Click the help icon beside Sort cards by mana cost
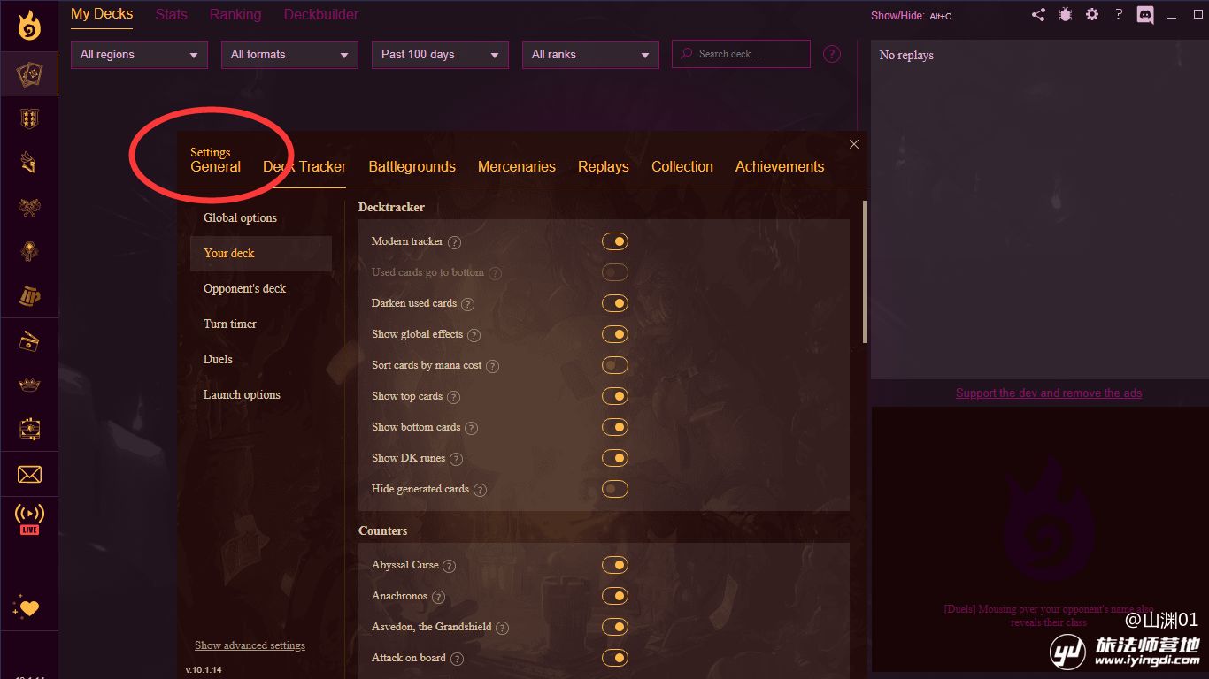The image size is (1209, 679). coord(493,366)
